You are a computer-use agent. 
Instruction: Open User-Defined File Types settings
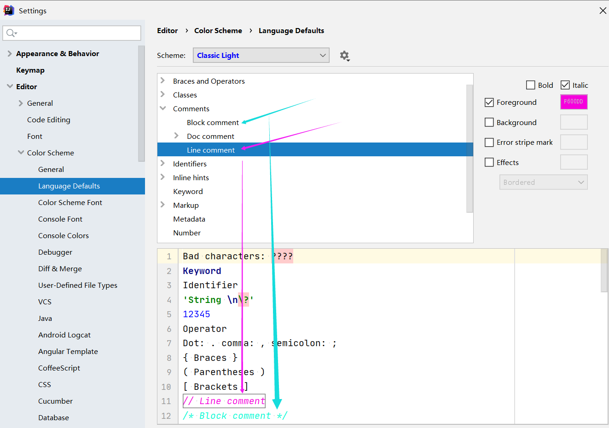pyautogui.click(x=78, y=285)
